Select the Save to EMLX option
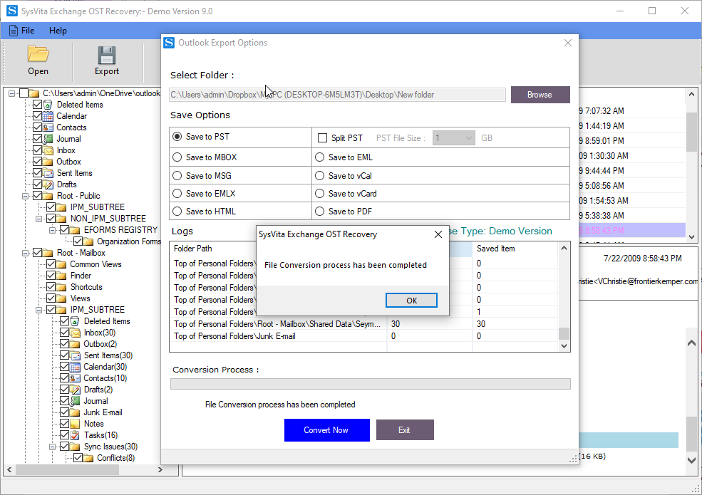 [177, 193]
